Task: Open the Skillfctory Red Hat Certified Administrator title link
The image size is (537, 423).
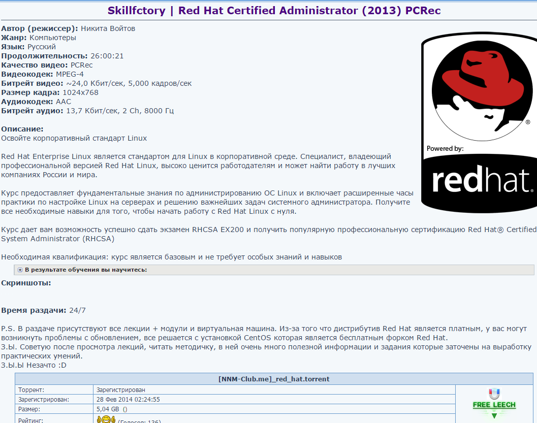Action: [274, 11]
